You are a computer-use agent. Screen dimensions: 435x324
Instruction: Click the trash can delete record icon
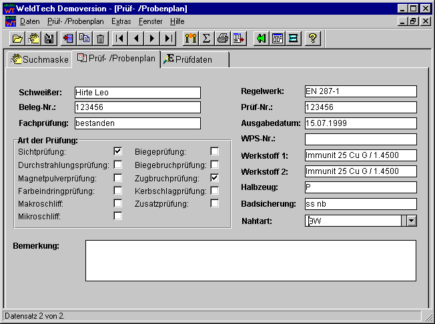100,39
